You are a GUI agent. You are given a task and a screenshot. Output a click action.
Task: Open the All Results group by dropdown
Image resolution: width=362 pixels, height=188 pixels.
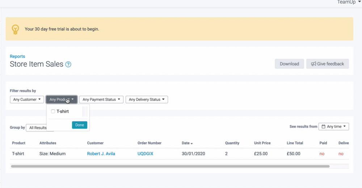[x=37, y=128]
